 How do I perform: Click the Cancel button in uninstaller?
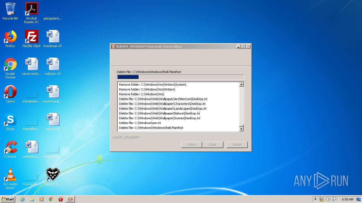pyautogui.click(x=237, y=145)
